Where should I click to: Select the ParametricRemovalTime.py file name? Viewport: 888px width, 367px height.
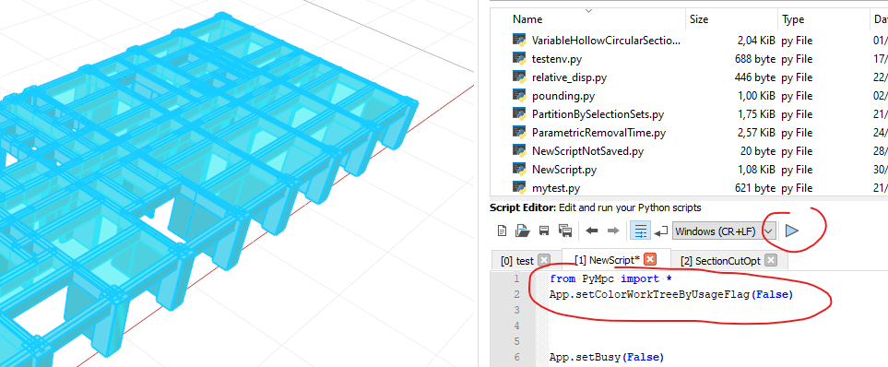tap(598, 133)
